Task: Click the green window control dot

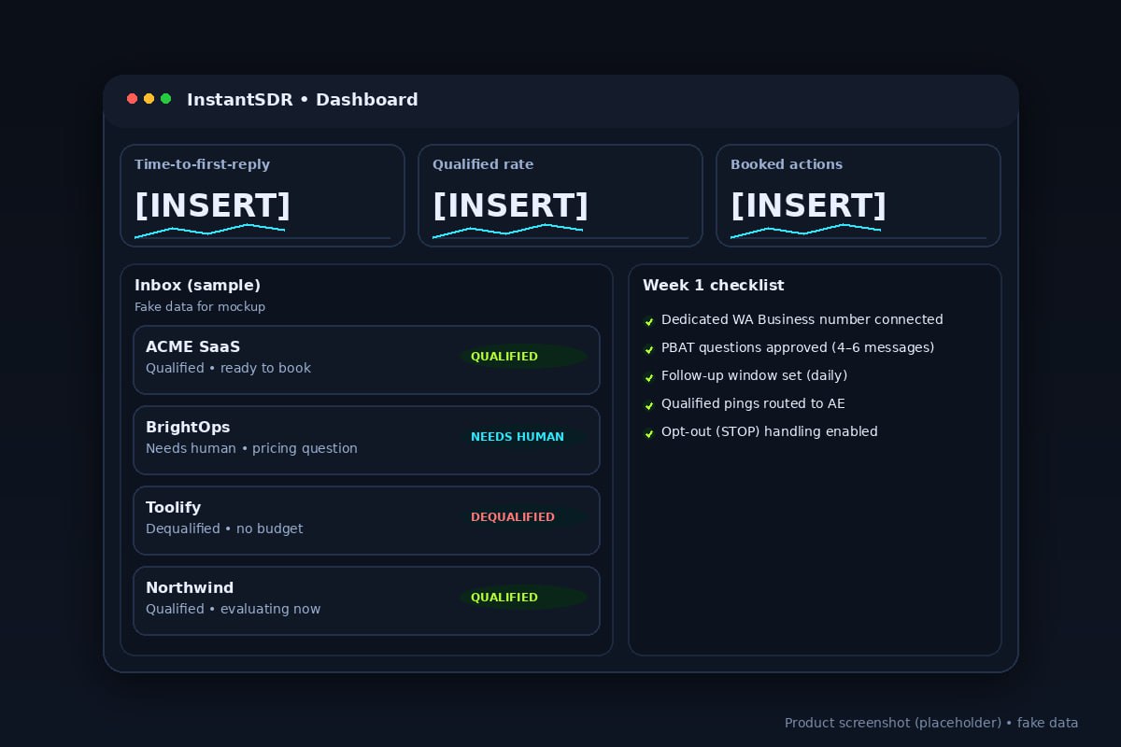Action: pyautogui.click(x=166, y=98)
